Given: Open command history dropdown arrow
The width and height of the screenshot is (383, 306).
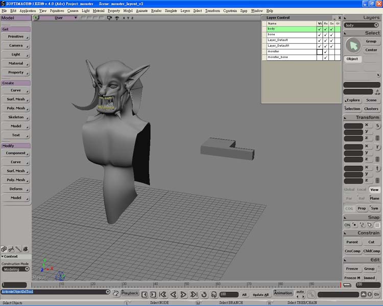Looking at the screenshot, I should [108, 292].
